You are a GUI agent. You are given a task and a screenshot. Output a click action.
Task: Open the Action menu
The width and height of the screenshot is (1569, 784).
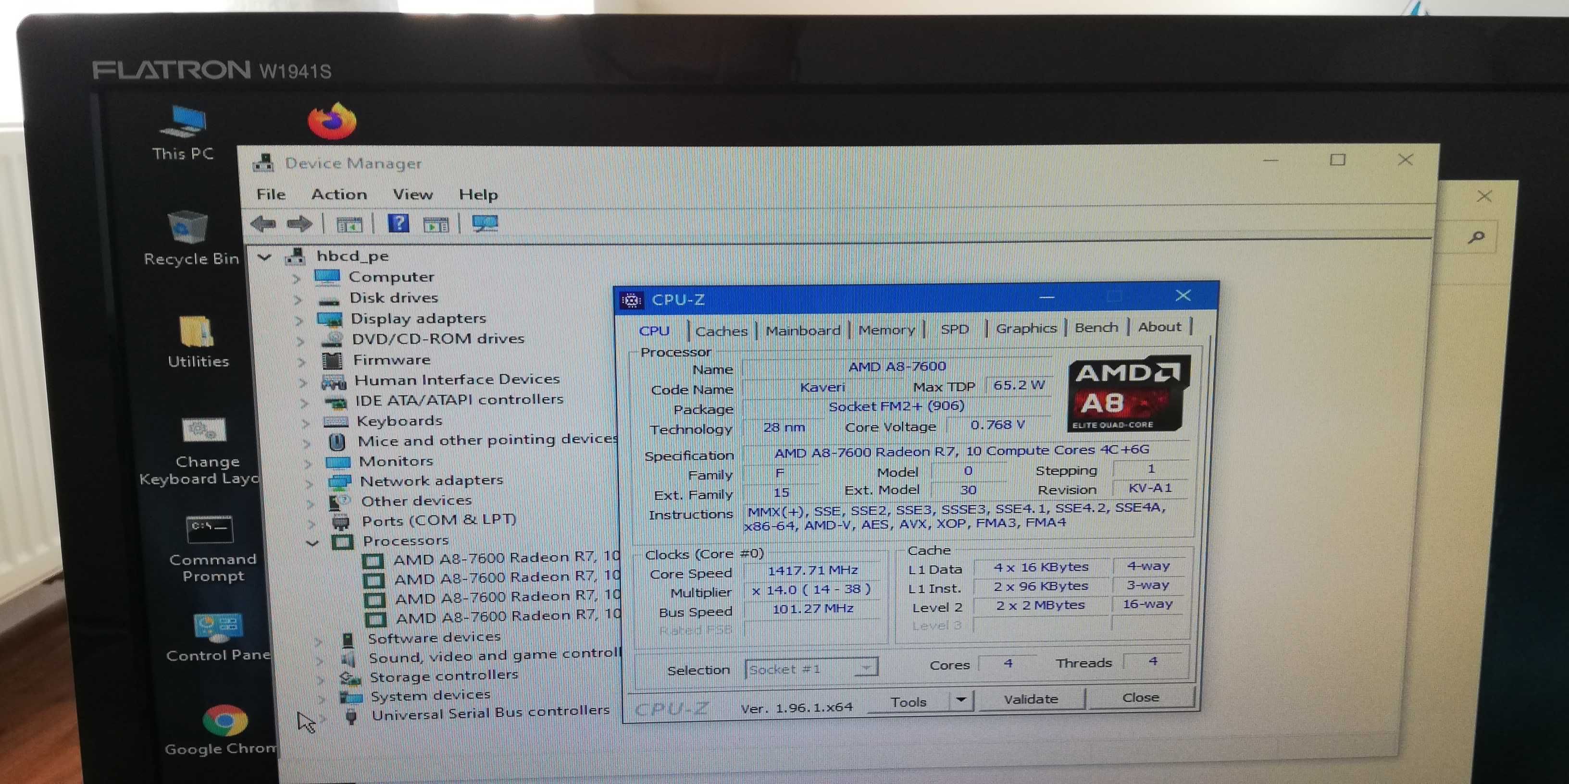tap(339, 194)
